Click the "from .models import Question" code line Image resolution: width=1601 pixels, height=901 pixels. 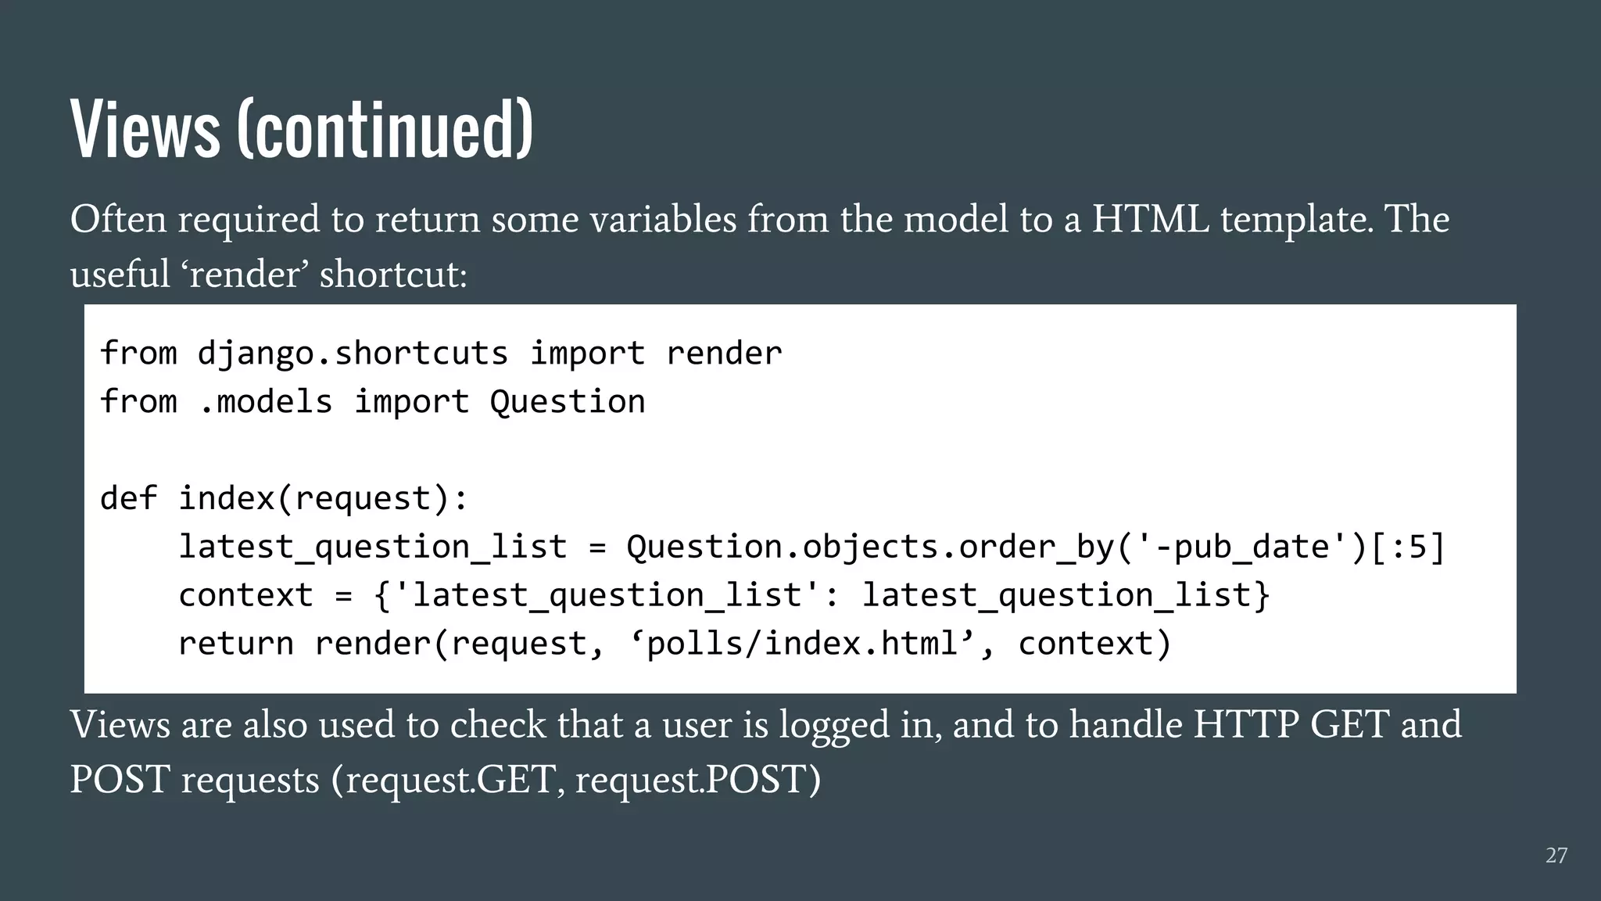point(372,402)
